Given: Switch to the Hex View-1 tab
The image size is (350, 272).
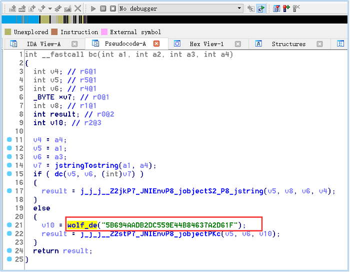Looking at the screenshot, I should [x=206, y=44].
